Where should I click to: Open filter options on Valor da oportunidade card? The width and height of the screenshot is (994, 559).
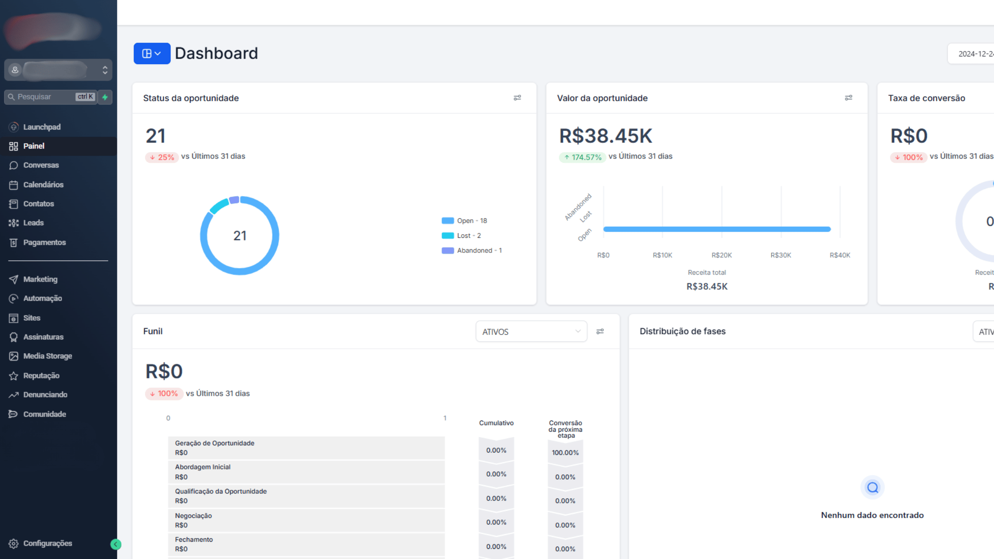(848, 98)
